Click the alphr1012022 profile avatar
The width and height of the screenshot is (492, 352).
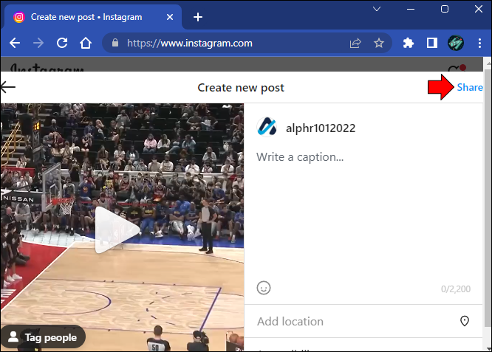(x=267, y=128)
